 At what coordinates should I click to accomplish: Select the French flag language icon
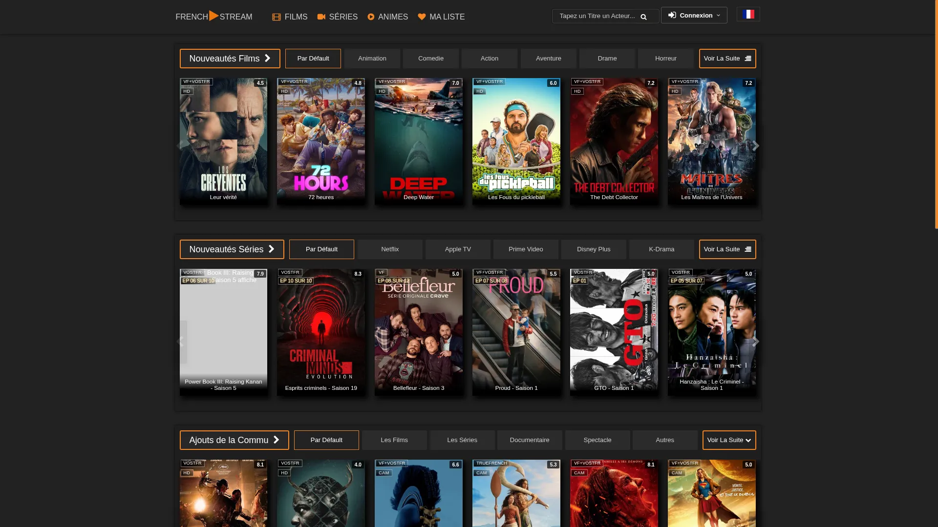(748, 14)
